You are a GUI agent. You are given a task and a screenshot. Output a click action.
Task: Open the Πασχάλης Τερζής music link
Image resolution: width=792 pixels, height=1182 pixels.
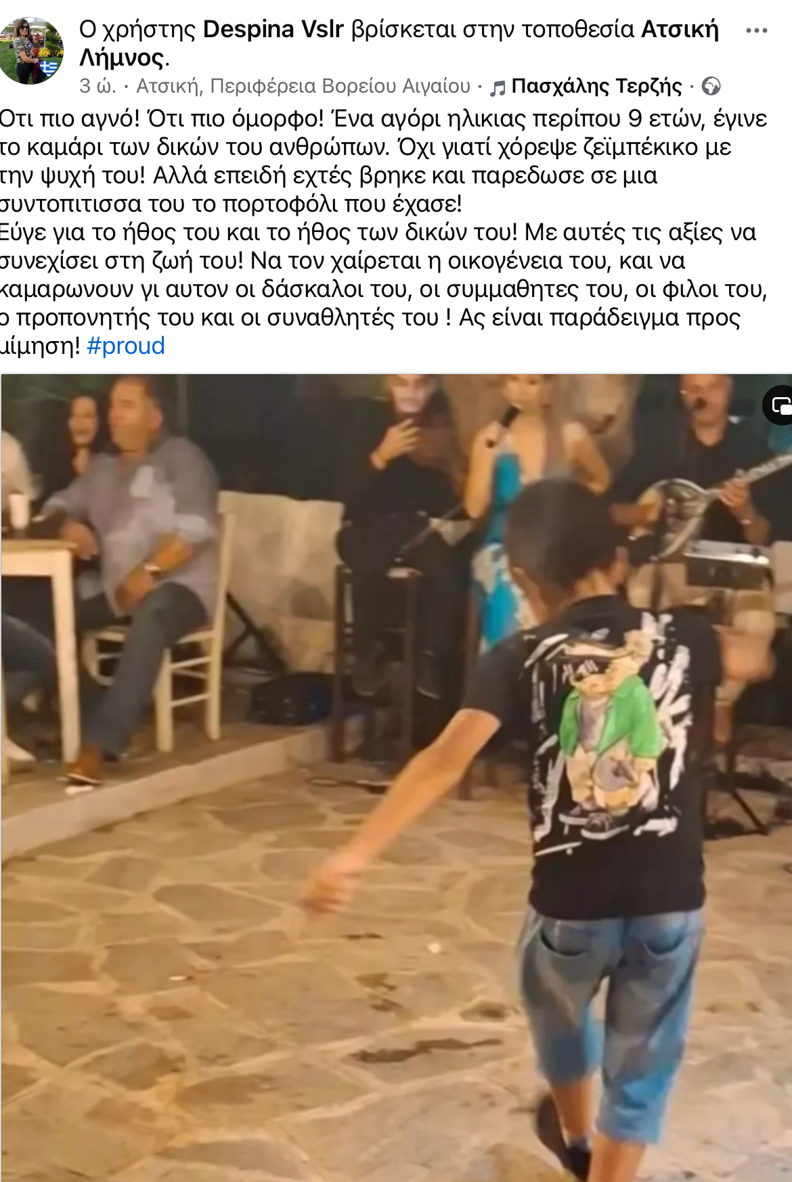(x=596, y=87)
